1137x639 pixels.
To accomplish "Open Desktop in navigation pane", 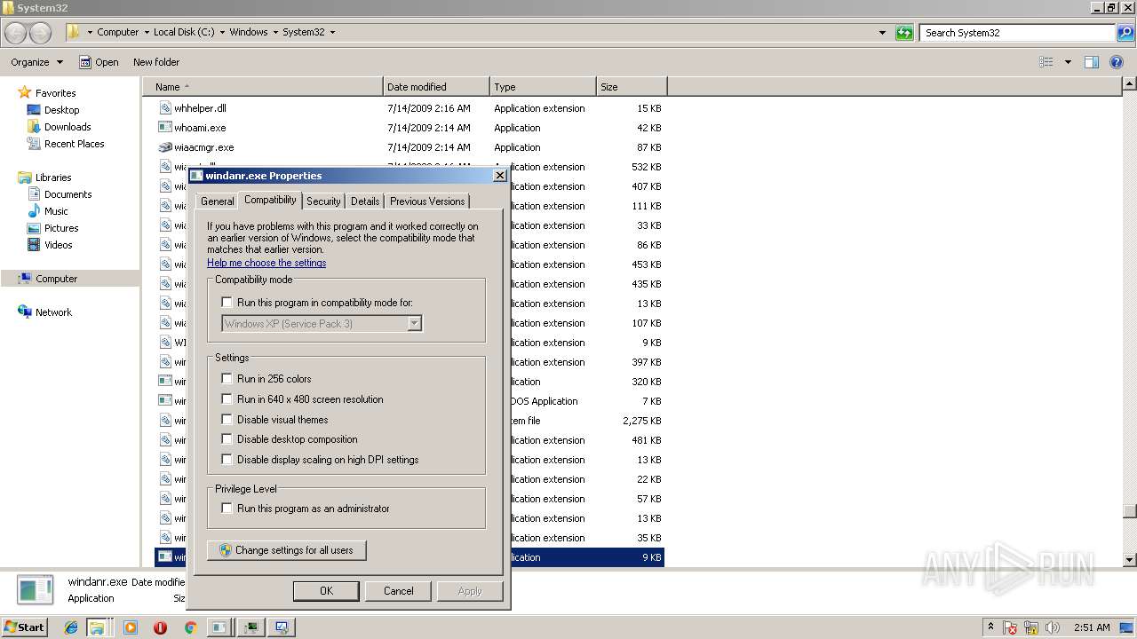I will pos(52,110).
